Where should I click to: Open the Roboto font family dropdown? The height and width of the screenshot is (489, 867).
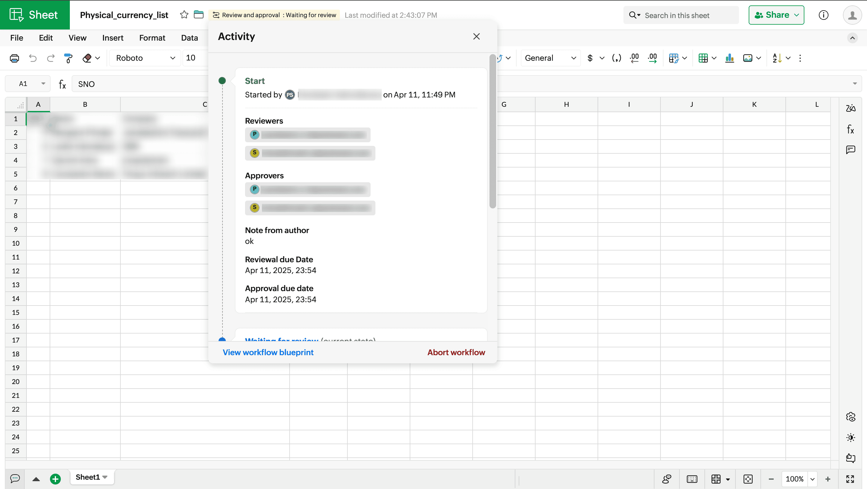[145, 58]
